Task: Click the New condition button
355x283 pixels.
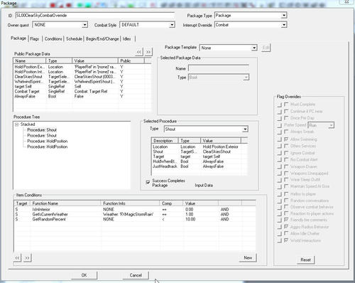Action: [248, 257]
